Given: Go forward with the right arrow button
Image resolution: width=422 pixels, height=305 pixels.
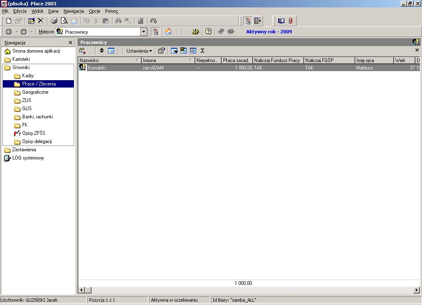Looking at the screenshot, I should [23, 32].
